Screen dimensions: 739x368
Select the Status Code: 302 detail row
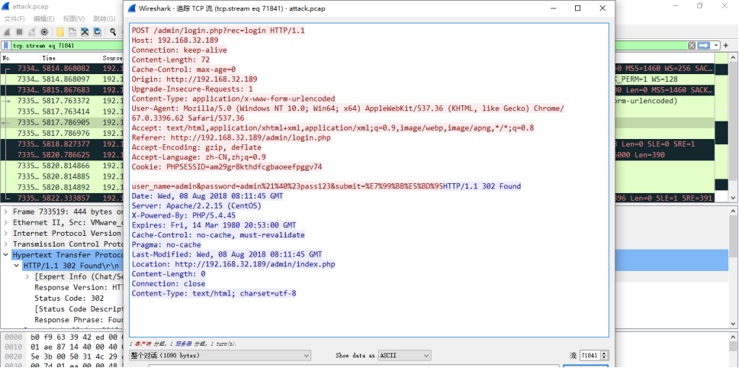tap(69, 299)
